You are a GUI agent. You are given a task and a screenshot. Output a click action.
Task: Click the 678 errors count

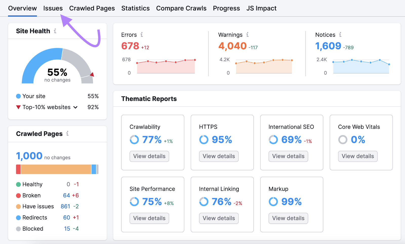tap(130, 46)
